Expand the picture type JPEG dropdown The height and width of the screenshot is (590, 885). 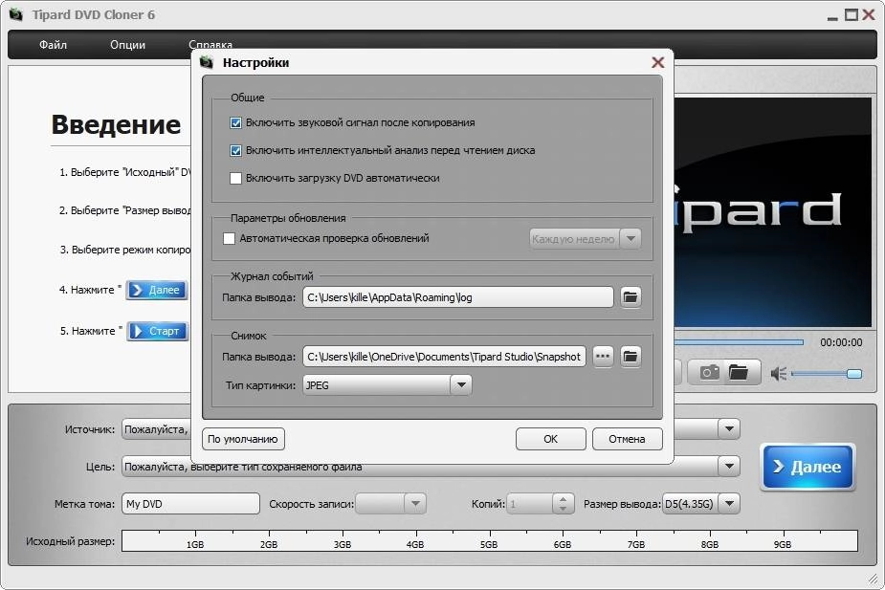(x=461, y=385)
